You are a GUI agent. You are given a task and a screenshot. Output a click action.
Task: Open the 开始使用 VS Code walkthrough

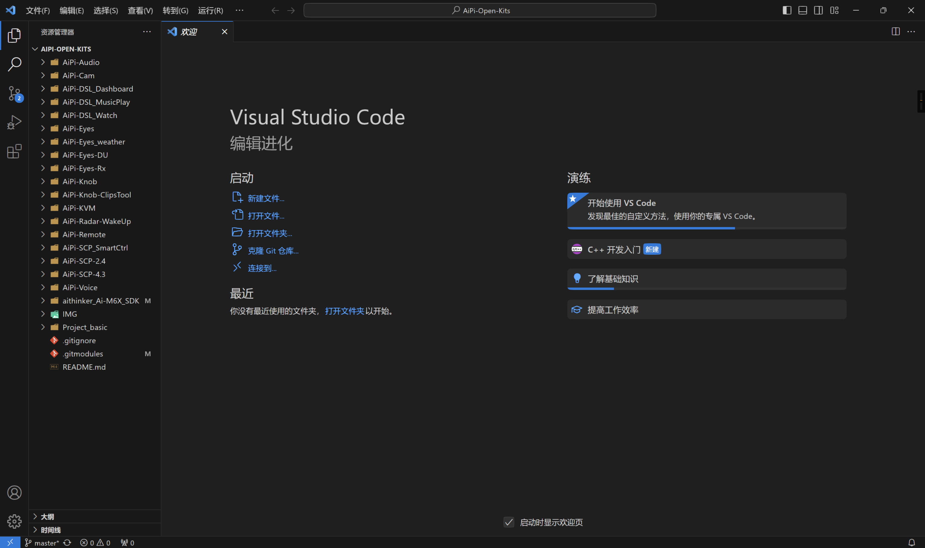706,211
